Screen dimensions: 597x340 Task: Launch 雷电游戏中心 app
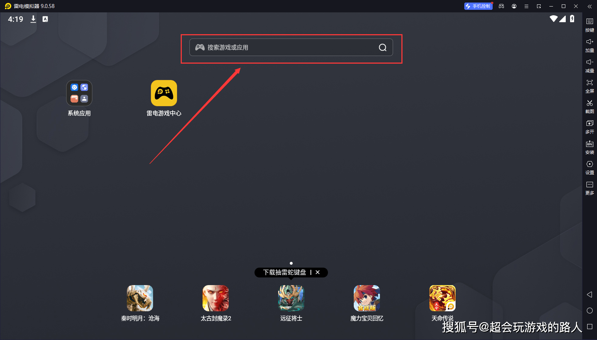[x=164, y=93]
